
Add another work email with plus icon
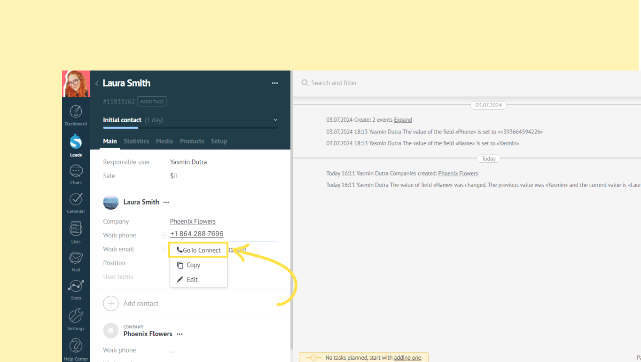[164, 249]
